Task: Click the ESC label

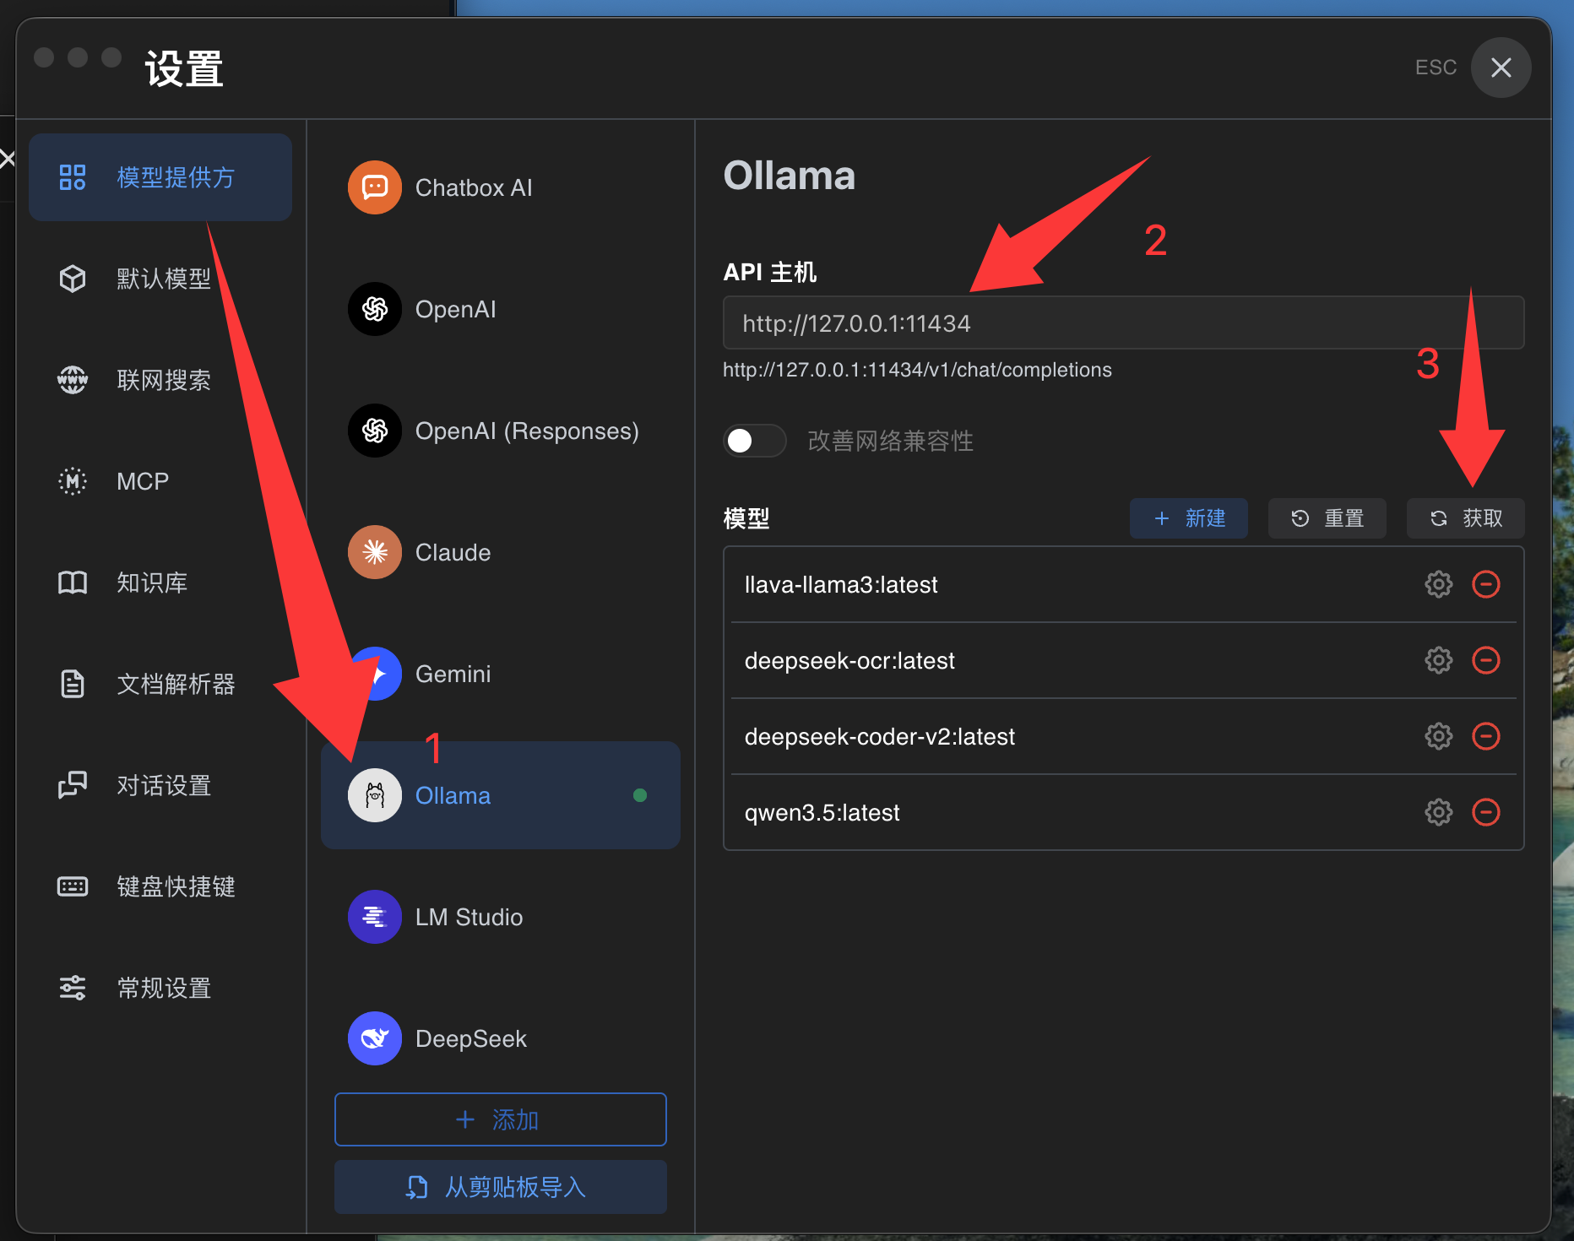Action: 1436,68
